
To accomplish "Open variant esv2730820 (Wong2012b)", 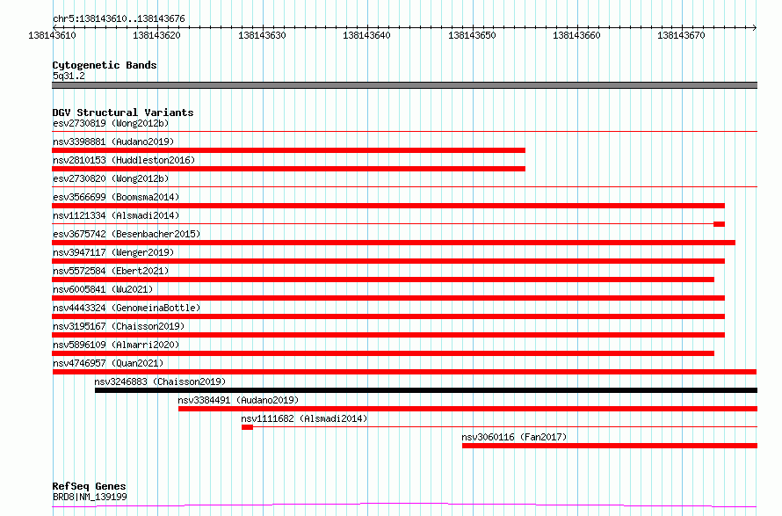I will click(x=111, y=178).
